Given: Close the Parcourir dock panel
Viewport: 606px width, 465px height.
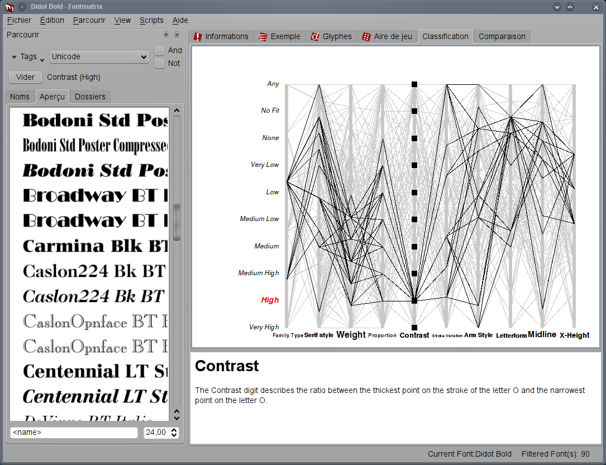Looking at the screenshot, I should pos(177,35).
